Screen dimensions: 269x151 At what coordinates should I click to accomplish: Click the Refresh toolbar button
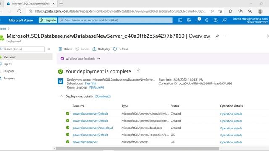[x=121, y=49]
